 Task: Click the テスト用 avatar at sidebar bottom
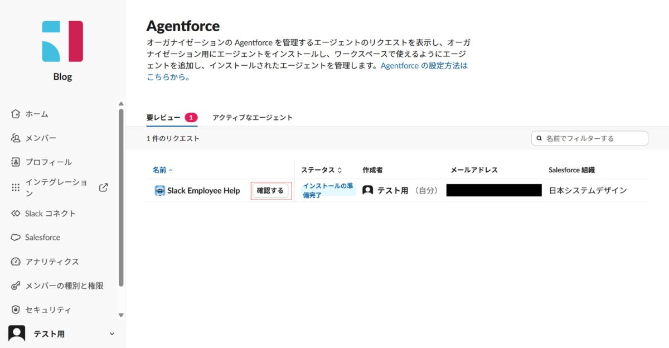(x=17, y=333)
